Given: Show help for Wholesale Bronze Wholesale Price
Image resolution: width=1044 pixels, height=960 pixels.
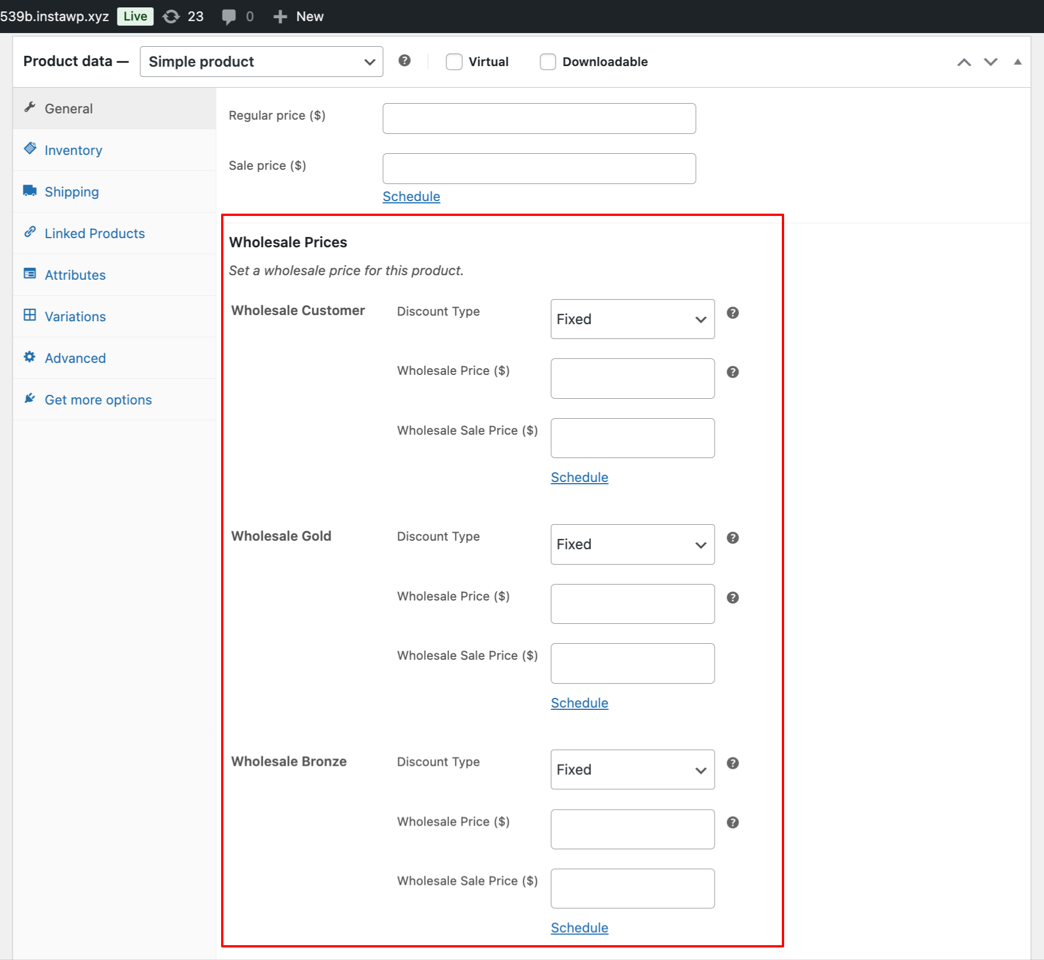Looking at the screenshot, I should pyautogui.click(x=733, y=823).
